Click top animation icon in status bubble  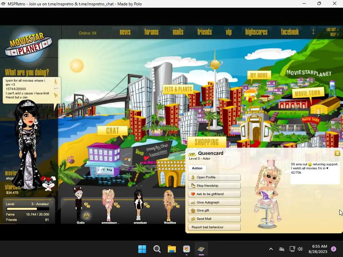click(56, 82)
